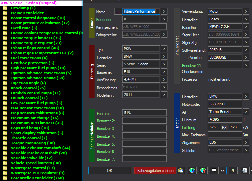Viewport: 252px width, 181px height.
Task: Select the BMW 5 Serie - Sedan (Original) root
Action: (x=28, y=3)
